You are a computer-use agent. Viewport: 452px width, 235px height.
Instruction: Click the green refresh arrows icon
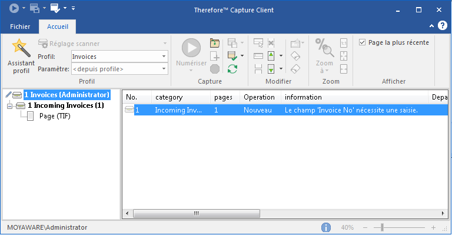232,69
